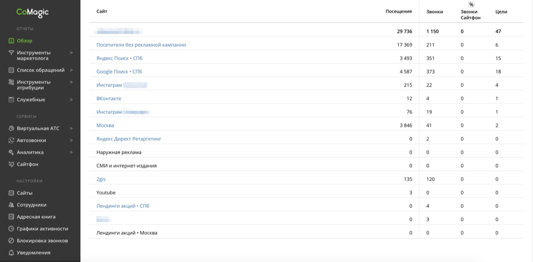Click the Обзор sidebar icon
Viewport: 533px width, 262px height.
(x=12, y=41)
